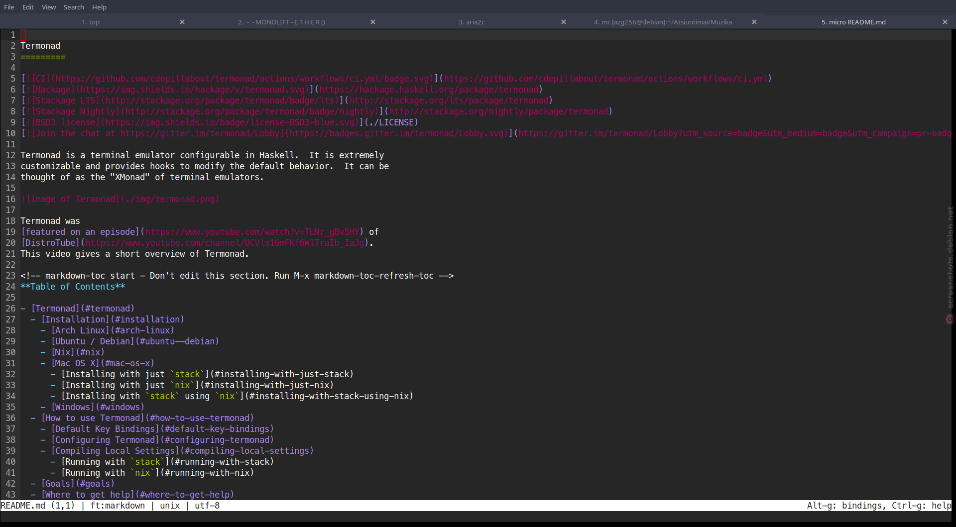Click the '=========' underline on line 3
The width and height of the screenshot is (956, 527).
pyautogui.click(x=43, y=57)
